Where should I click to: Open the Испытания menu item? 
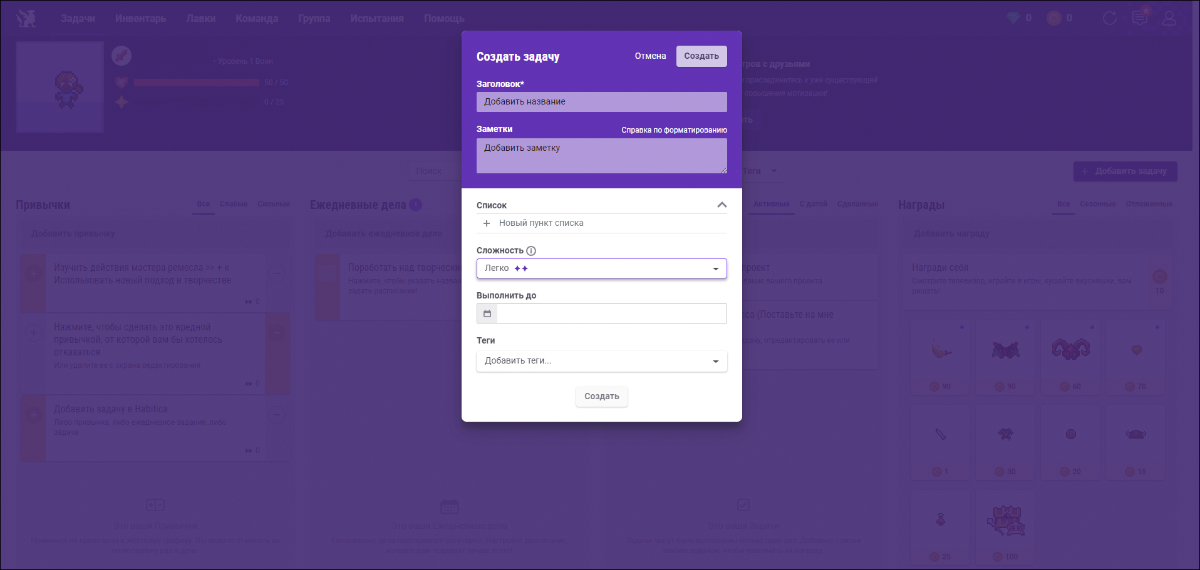[x=376, y=18]
